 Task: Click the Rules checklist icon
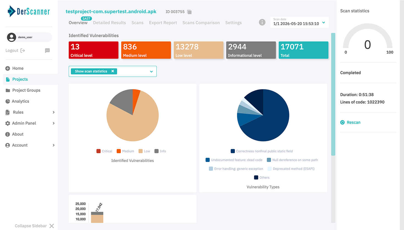(x=8, y=112)
